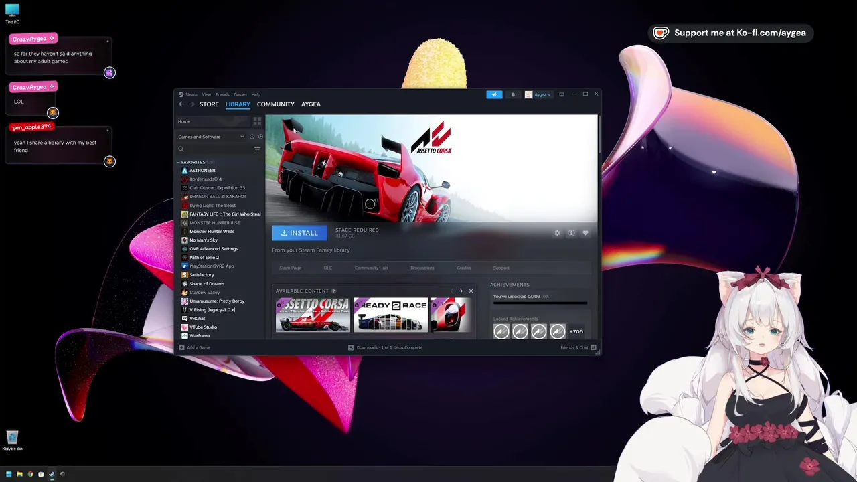Select DRAGON BALL Z: KAKAROT

tap(218, 197)
